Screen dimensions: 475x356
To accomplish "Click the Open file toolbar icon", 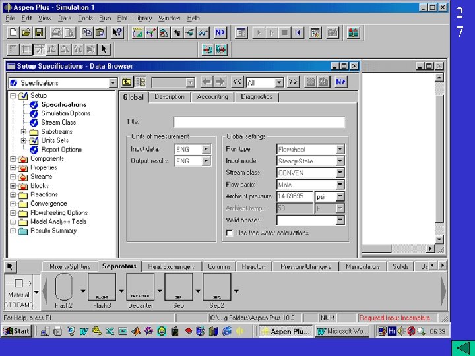I will (x=26, y=32).
